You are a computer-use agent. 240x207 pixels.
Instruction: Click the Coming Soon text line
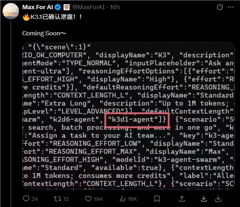44,33
